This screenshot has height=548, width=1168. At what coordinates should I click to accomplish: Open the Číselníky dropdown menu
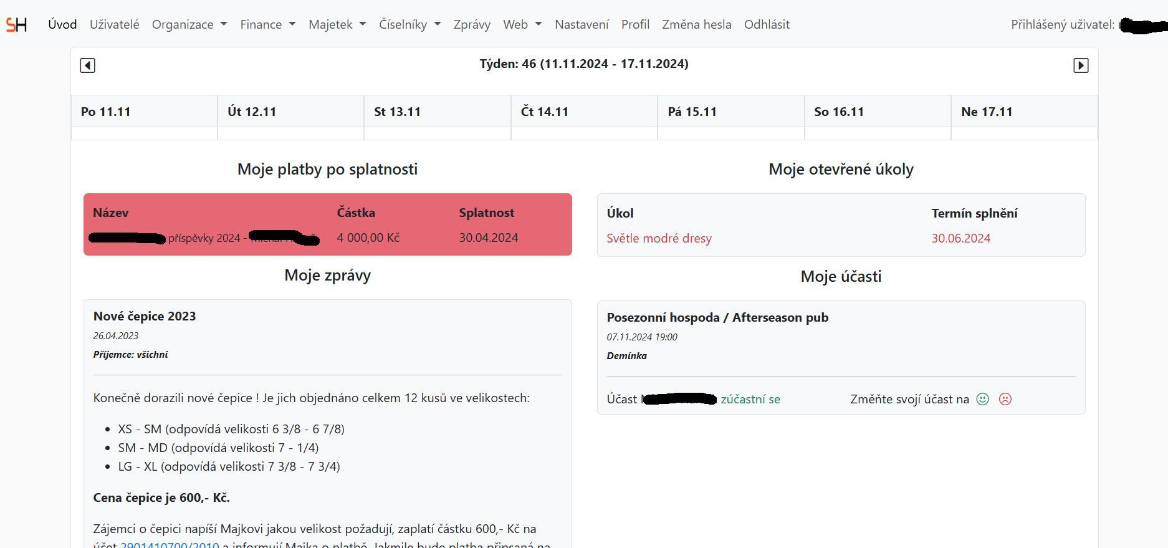pos(409,24)
